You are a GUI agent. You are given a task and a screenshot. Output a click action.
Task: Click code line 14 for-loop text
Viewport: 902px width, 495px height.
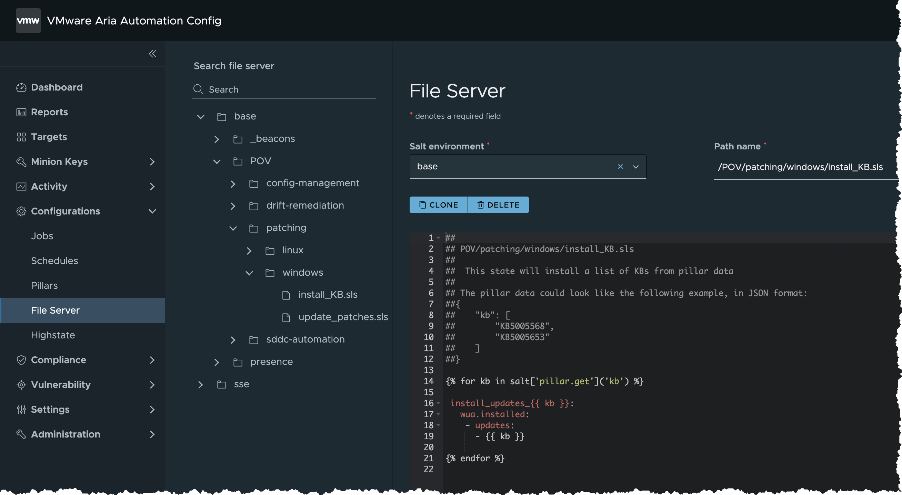coord(544,381)
